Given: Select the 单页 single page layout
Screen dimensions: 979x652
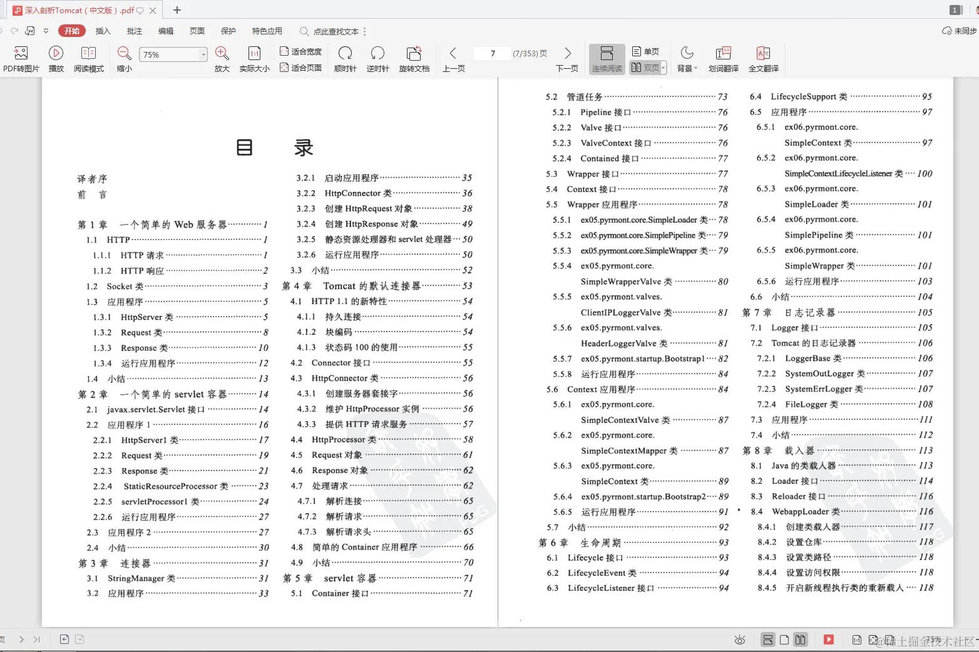Looking at the screenshot, I should pos(645,51).
